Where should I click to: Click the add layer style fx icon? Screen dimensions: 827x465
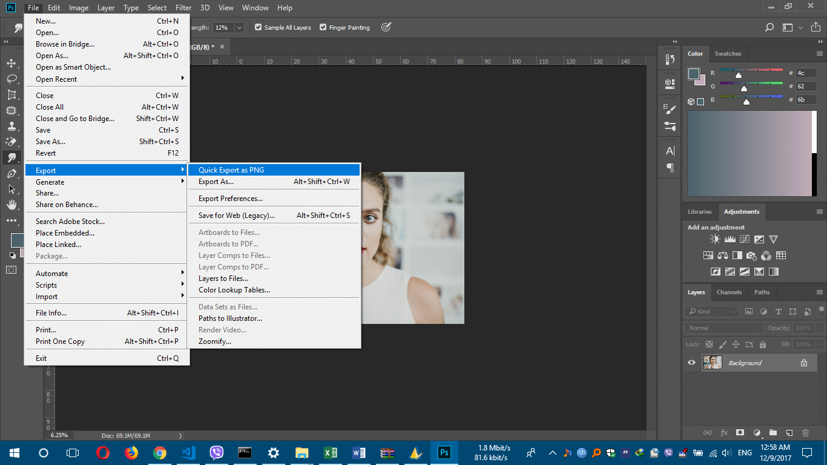pos(724,433)
